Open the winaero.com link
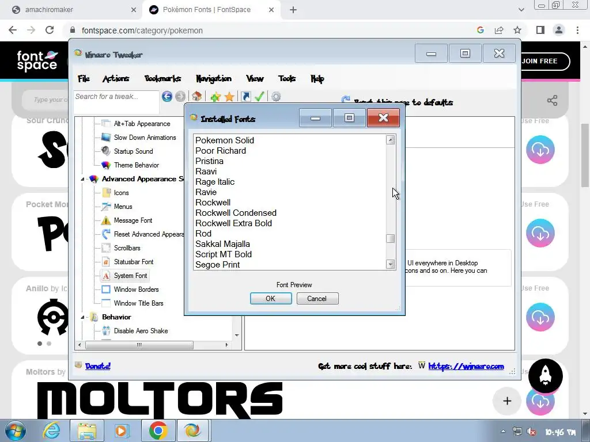 click(x=466, y=366)
